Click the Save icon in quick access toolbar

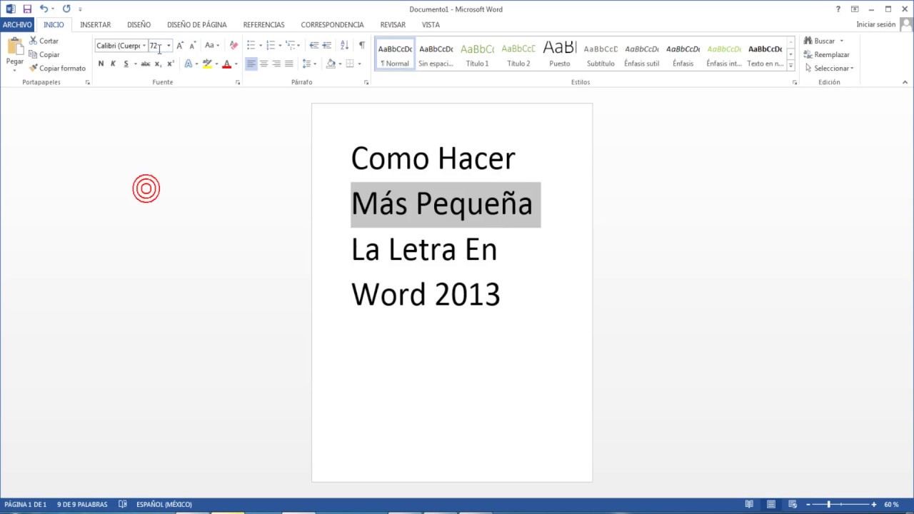[27, 9]
